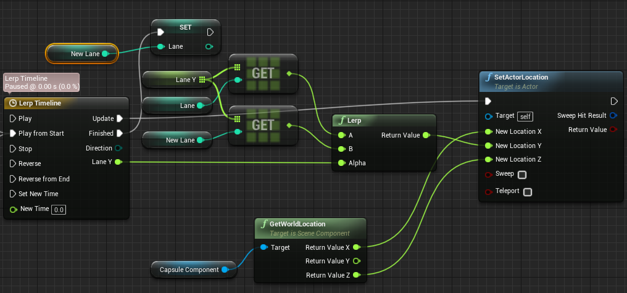627x293 pixels.
Task: Click the Return Value Y output pin
Action: (356, 261)
